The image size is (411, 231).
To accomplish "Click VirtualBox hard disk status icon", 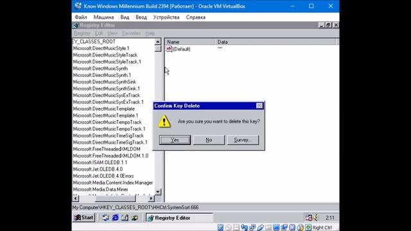I will [x=220, y=227].
